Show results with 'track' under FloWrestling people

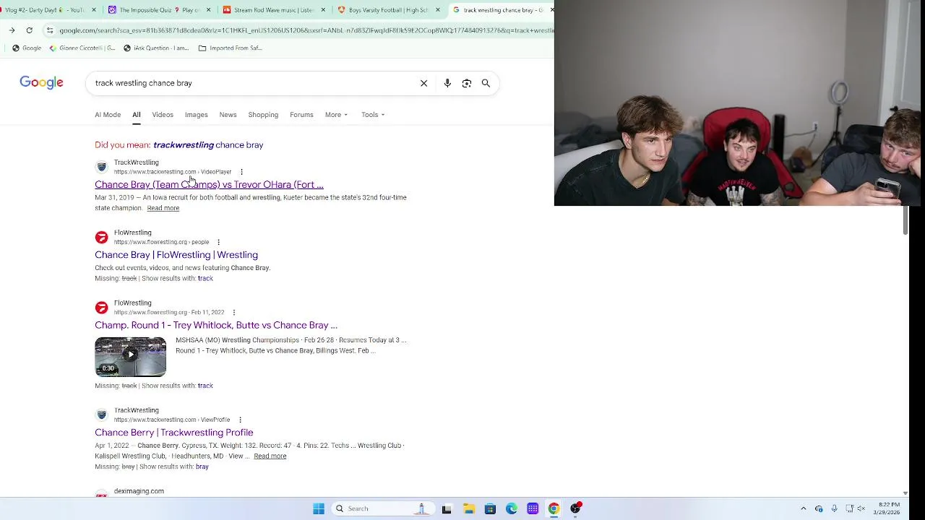pos(205,279)
